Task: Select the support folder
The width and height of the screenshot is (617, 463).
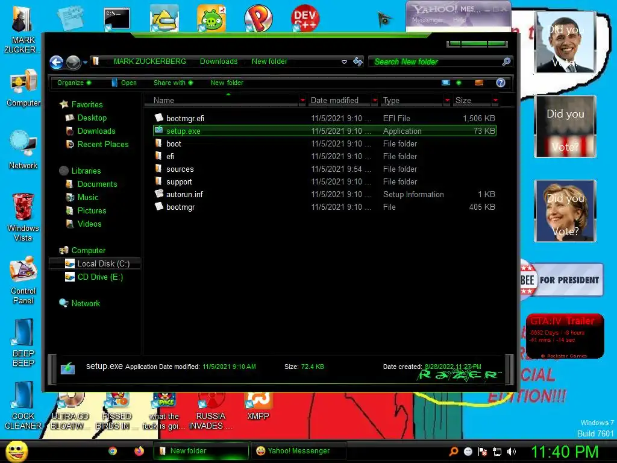Action: tap(325, 181)
